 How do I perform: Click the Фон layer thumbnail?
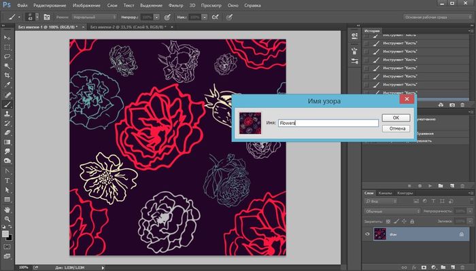coord(379,234)
